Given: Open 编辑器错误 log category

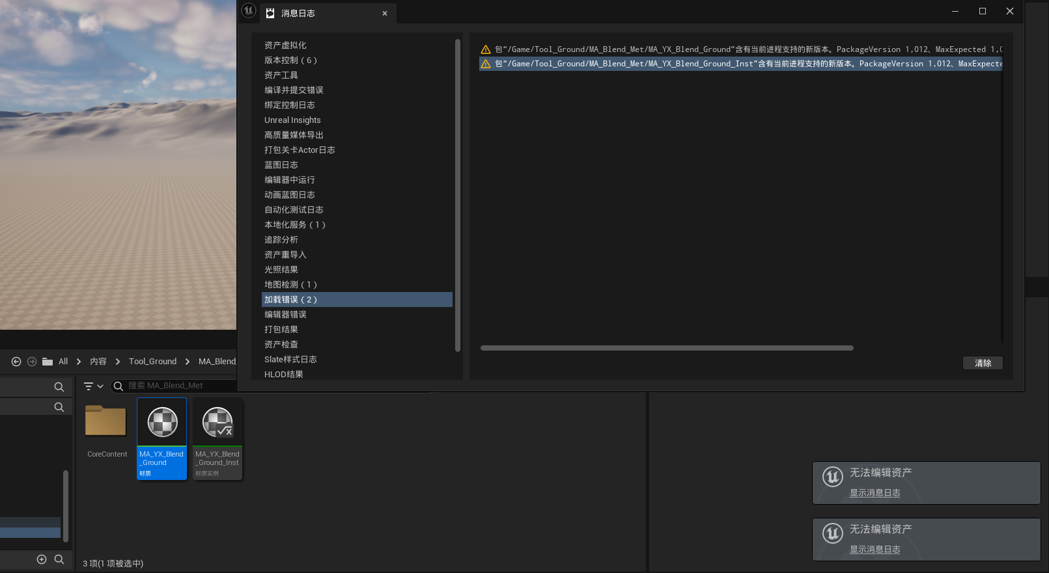Looking at the screenshot, I should coord(357,314).
